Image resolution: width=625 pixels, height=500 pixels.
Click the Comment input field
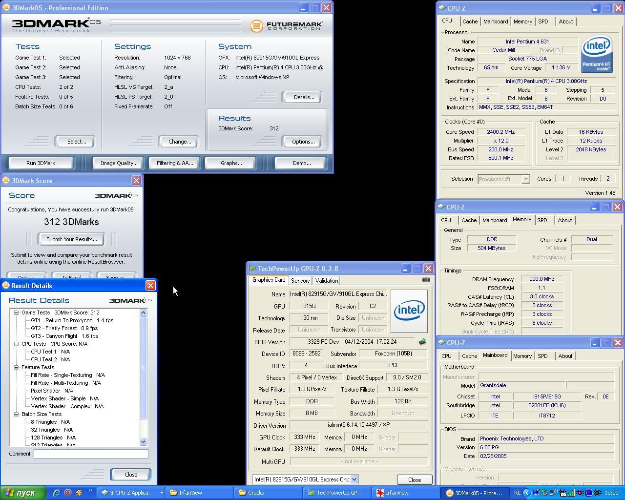[91, 454]
